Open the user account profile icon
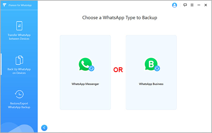The width and height of the screenshot is (212, 133). tap(174, 5)
